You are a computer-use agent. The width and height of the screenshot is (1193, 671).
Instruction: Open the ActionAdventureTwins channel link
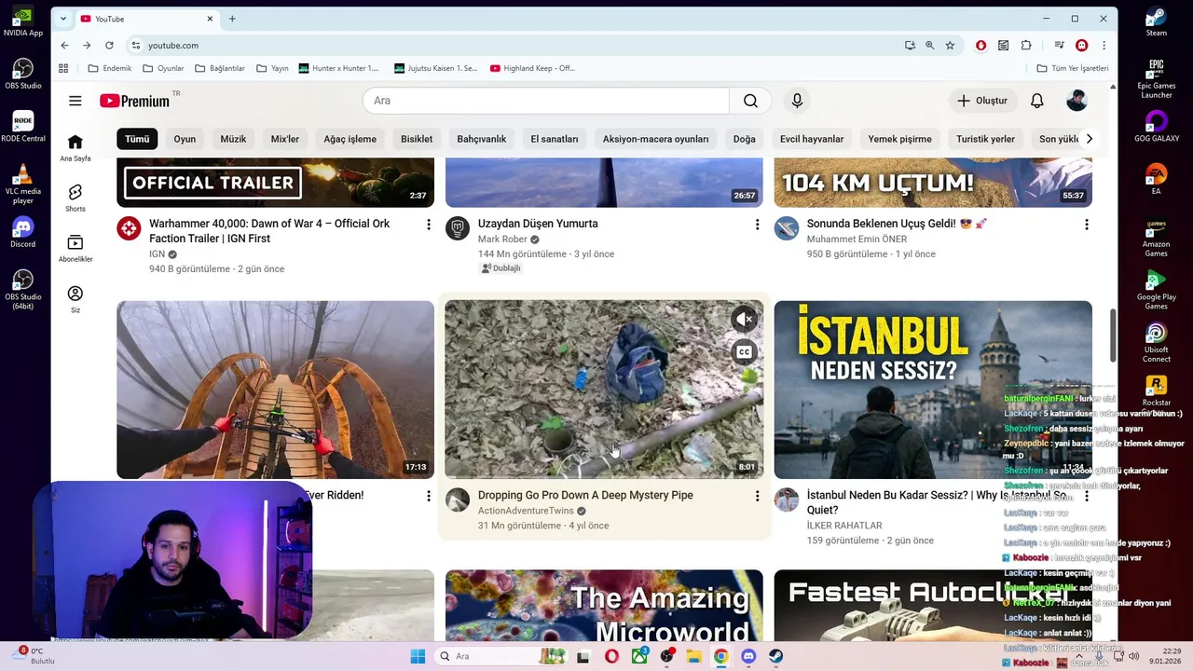[526, 511]
